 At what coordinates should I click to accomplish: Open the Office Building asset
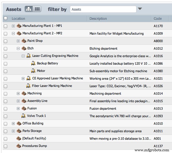click(33, 124)
